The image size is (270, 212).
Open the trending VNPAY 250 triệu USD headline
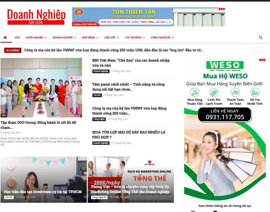[114, 50]
